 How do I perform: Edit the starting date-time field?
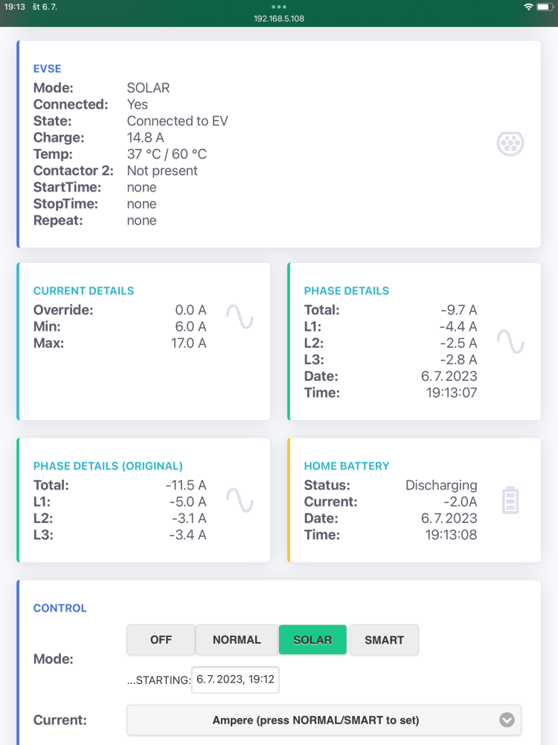(x=235, y=679)
